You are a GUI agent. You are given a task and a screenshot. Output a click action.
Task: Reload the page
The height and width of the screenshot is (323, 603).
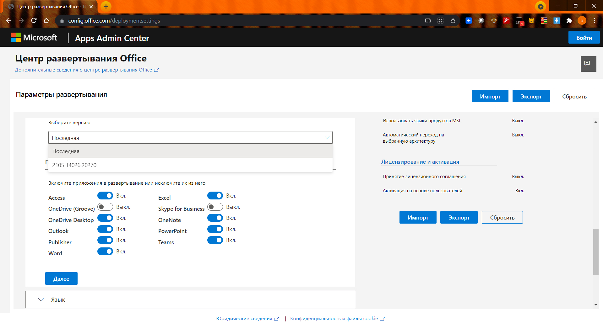click(34, 21)
